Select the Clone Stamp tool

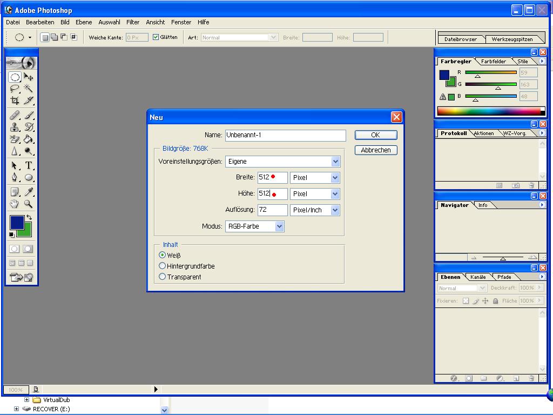tap(15, 127)
